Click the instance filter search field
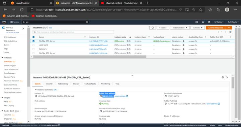 pos(73,32)
